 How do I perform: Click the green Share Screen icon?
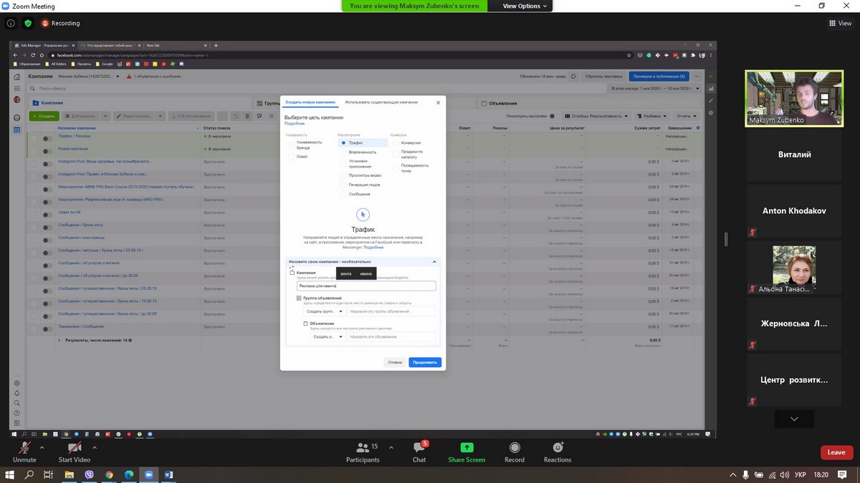coord(467,448)
